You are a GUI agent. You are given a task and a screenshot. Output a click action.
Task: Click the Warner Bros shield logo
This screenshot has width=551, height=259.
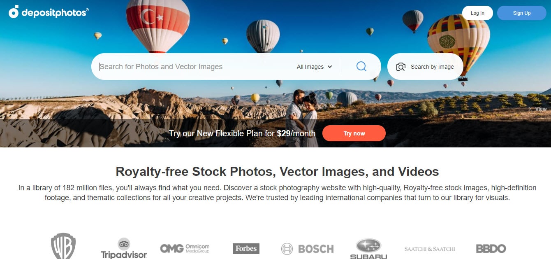63,246
